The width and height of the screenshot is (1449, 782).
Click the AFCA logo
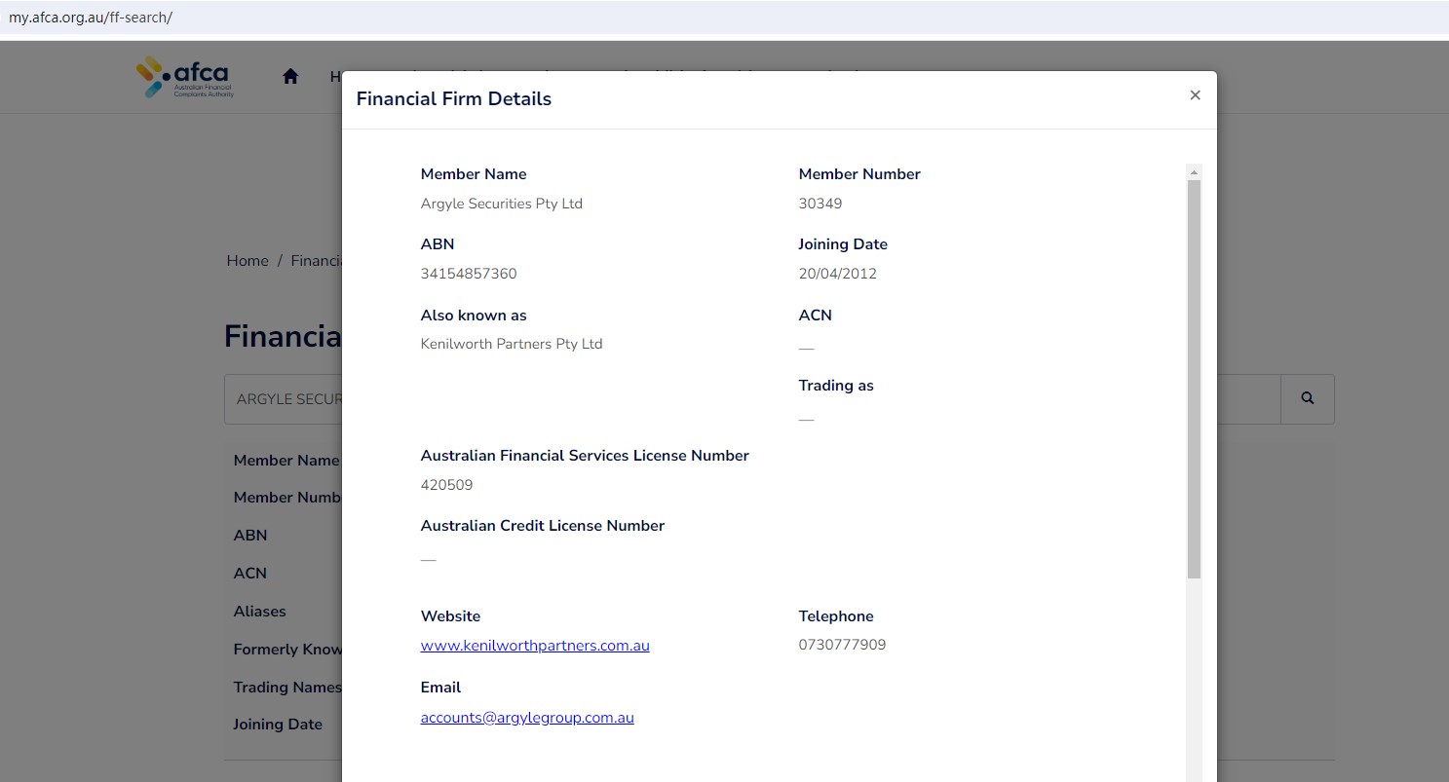pos(185,77)
